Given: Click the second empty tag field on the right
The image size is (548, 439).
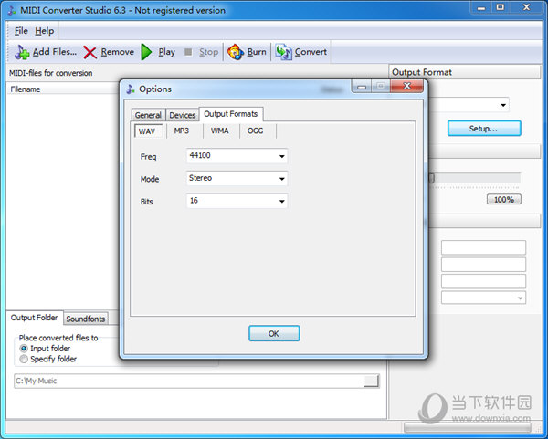Looking at the screenshot, I should (484, 265).
